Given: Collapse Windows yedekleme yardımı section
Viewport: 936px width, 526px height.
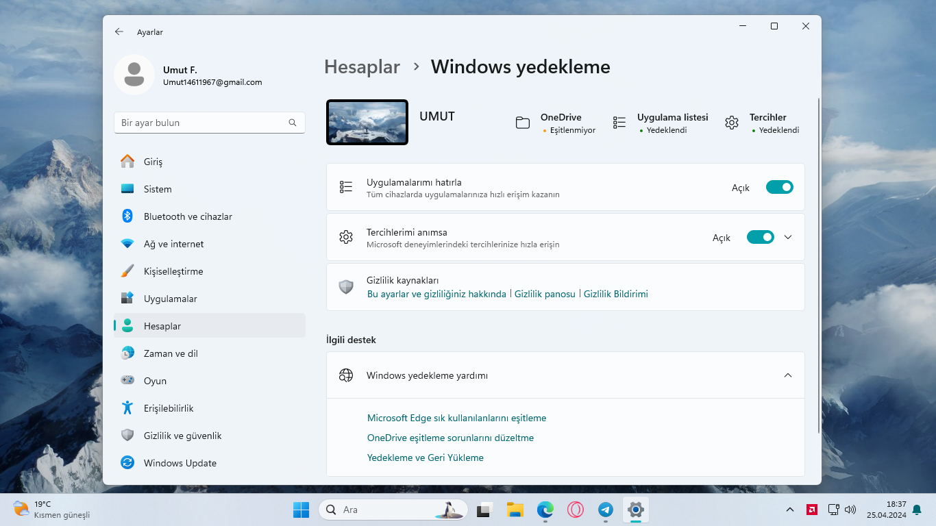Looking at the screenshot, I should pos(788,375).
